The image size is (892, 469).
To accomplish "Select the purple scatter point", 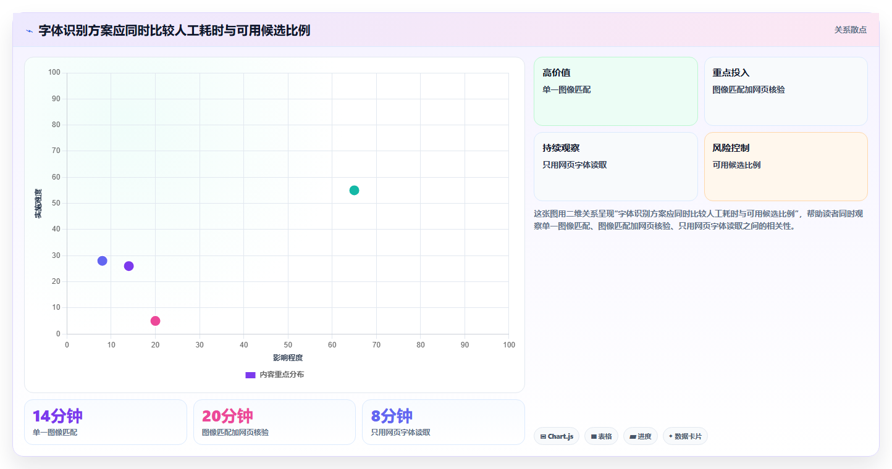I will [x=128, y=266].
